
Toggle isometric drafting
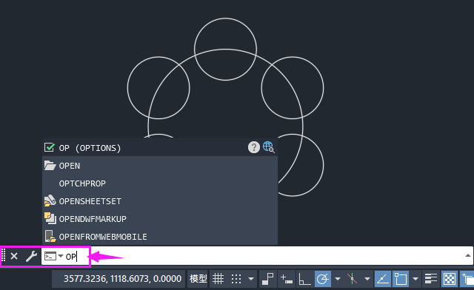coord(353,278)
